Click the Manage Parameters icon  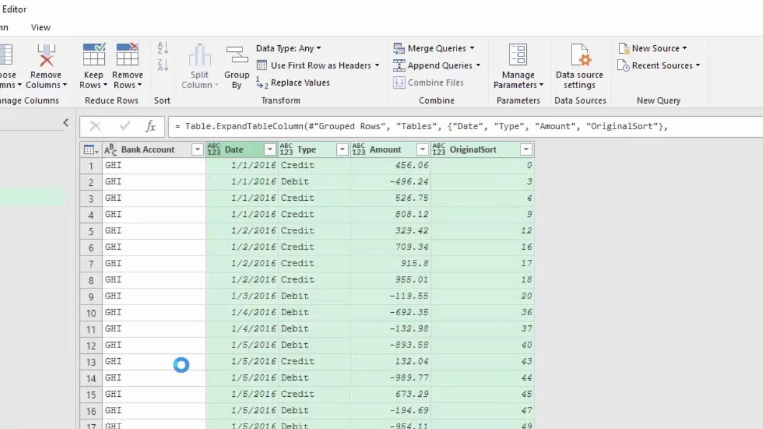518,55
